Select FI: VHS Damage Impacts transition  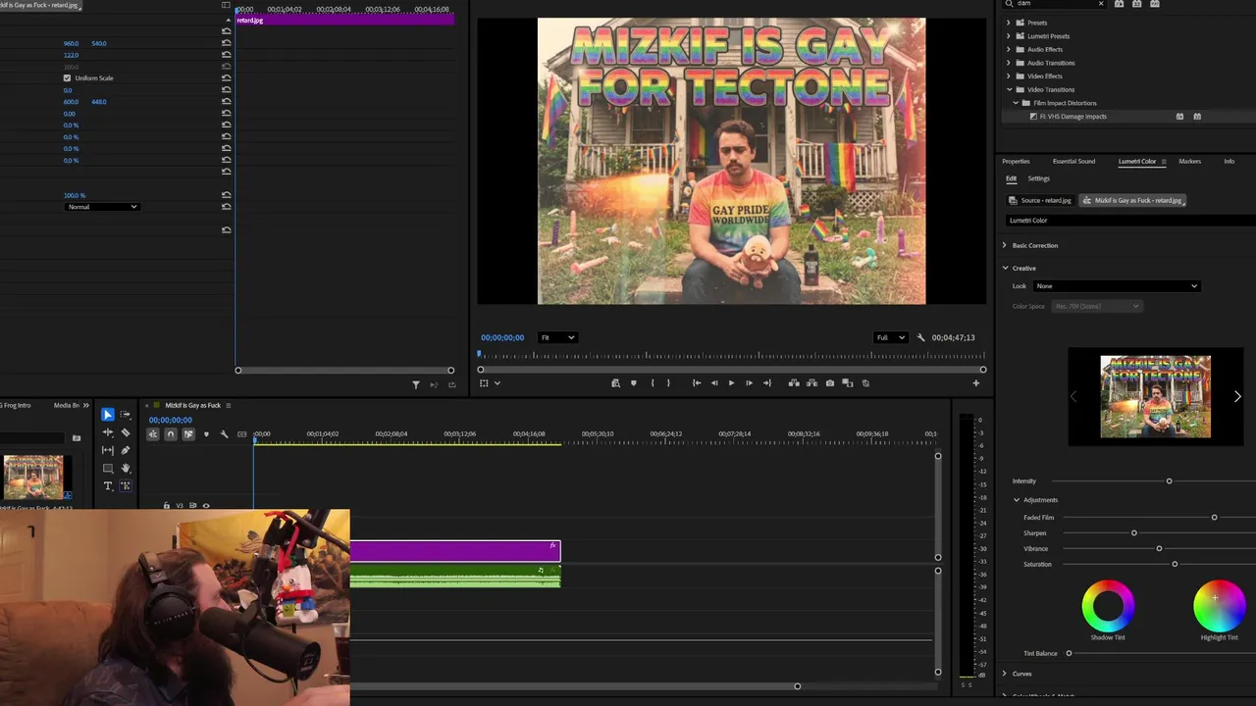1073,116
